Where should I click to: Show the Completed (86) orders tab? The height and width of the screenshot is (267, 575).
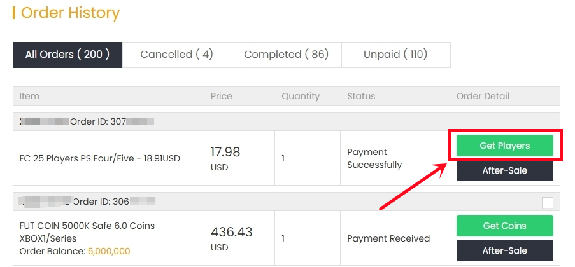pos(286,55)
